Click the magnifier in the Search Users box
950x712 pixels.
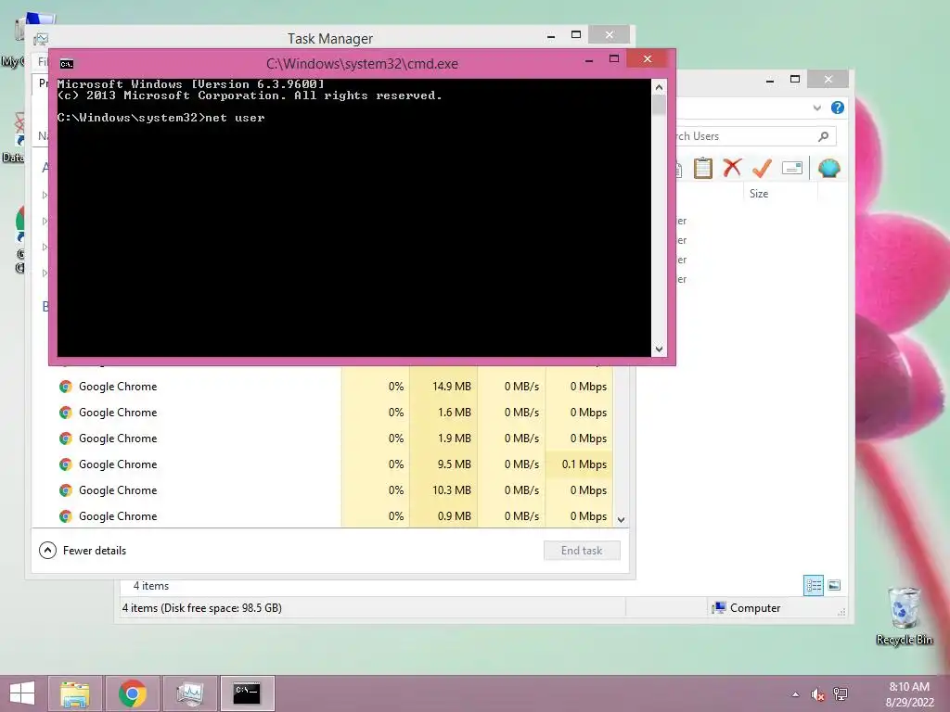coord(824,136)
